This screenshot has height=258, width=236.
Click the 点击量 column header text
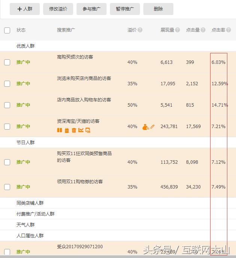[x=192, y=30]
